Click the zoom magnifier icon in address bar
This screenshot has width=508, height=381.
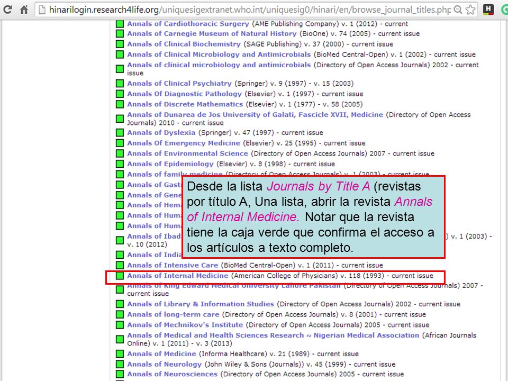tap(458, 10)
